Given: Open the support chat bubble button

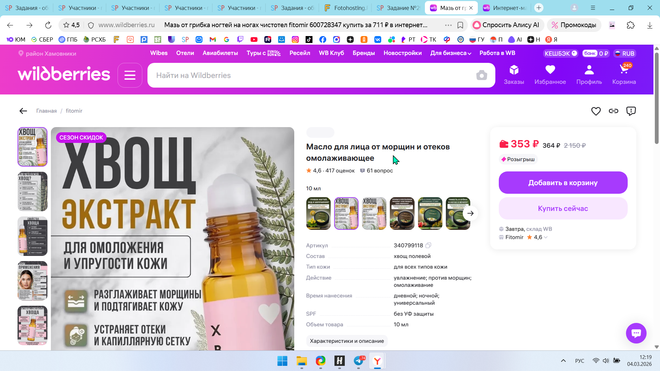Looking at the screenshot, I should pos(636,333).
